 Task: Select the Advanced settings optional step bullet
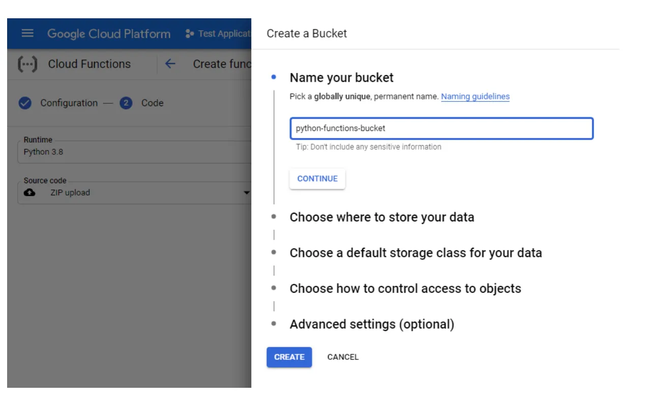[x=274, y=324]
